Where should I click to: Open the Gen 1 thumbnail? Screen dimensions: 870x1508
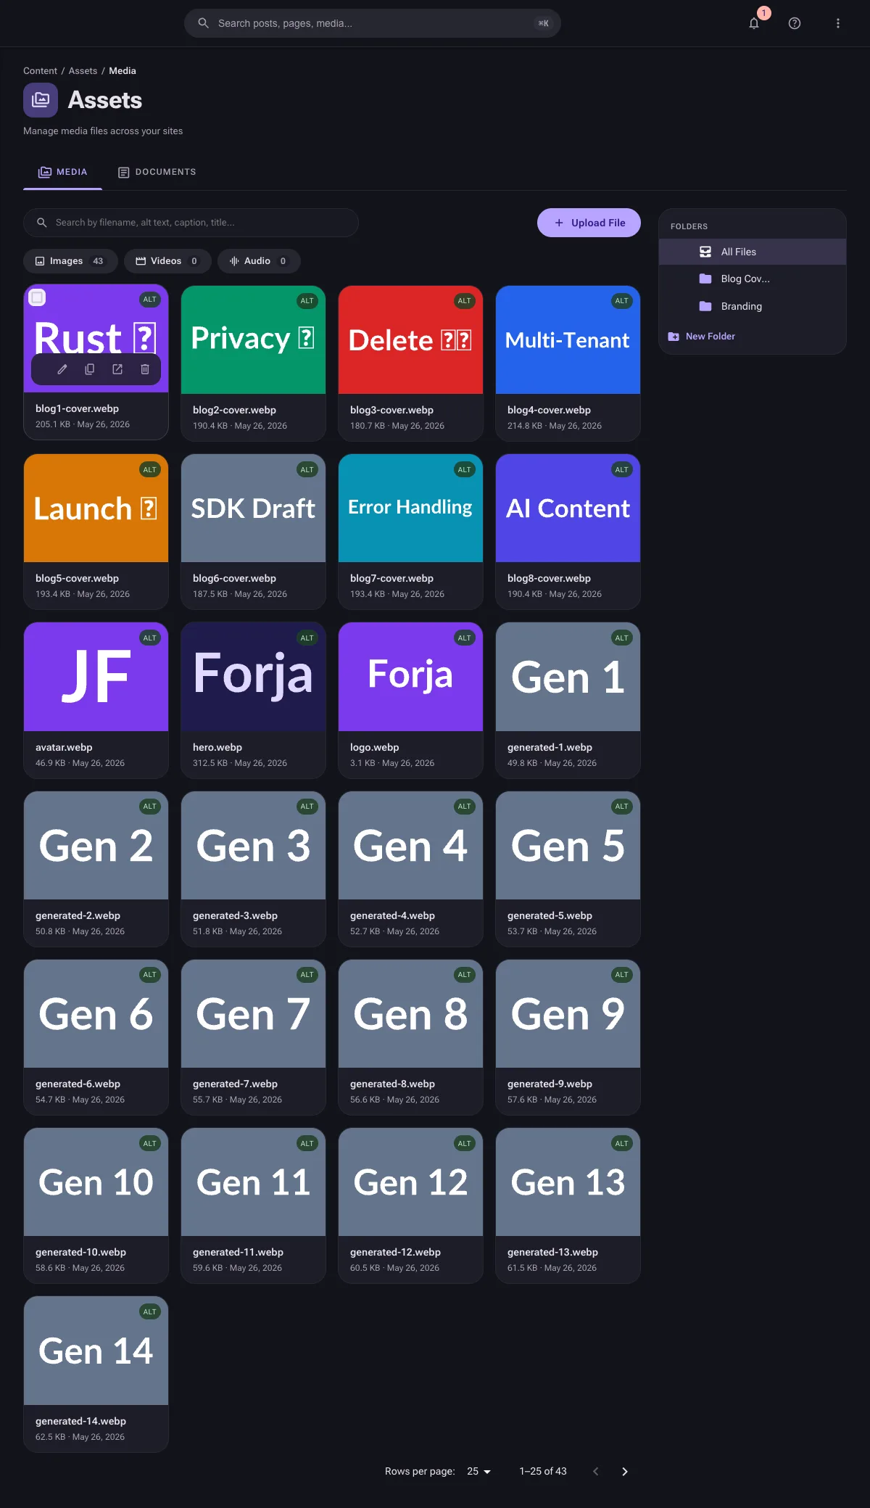coord(568,677)
